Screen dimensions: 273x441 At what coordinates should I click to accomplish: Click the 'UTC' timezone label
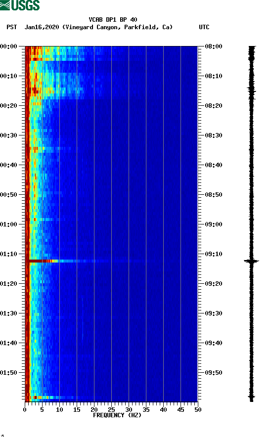tap(204, 27)
